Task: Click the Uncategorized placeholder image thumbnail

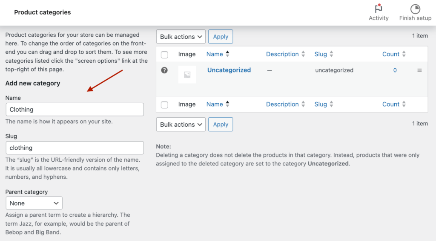Action: [187, 75]
